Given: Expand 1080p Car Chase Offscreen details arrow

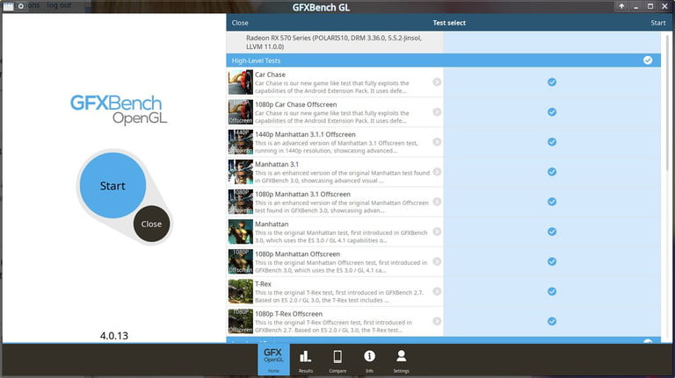Looking at the screenshot, I should point(437,112).
